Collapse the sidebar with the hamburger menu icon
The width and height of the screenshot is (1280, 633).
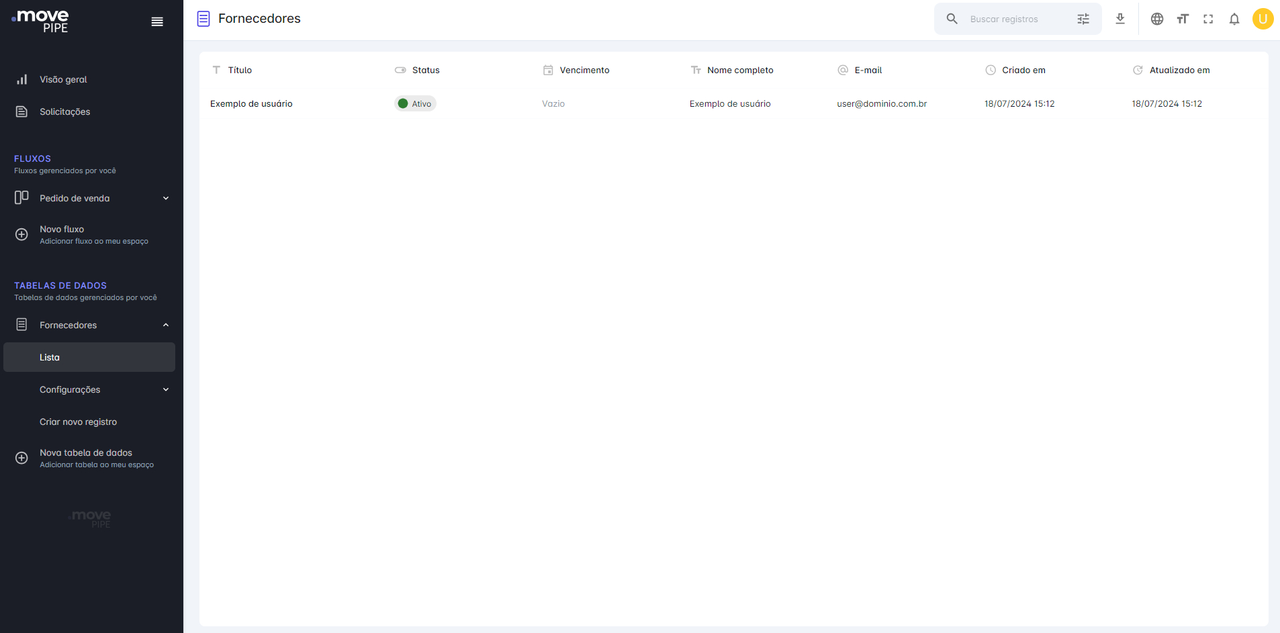(157, 22)
